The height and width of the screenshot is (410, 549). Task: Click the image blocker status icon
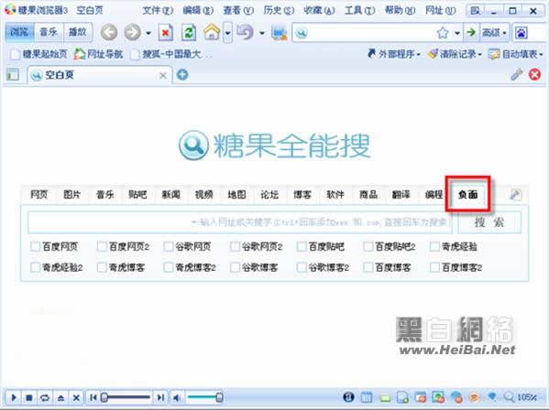coord(438,397)
